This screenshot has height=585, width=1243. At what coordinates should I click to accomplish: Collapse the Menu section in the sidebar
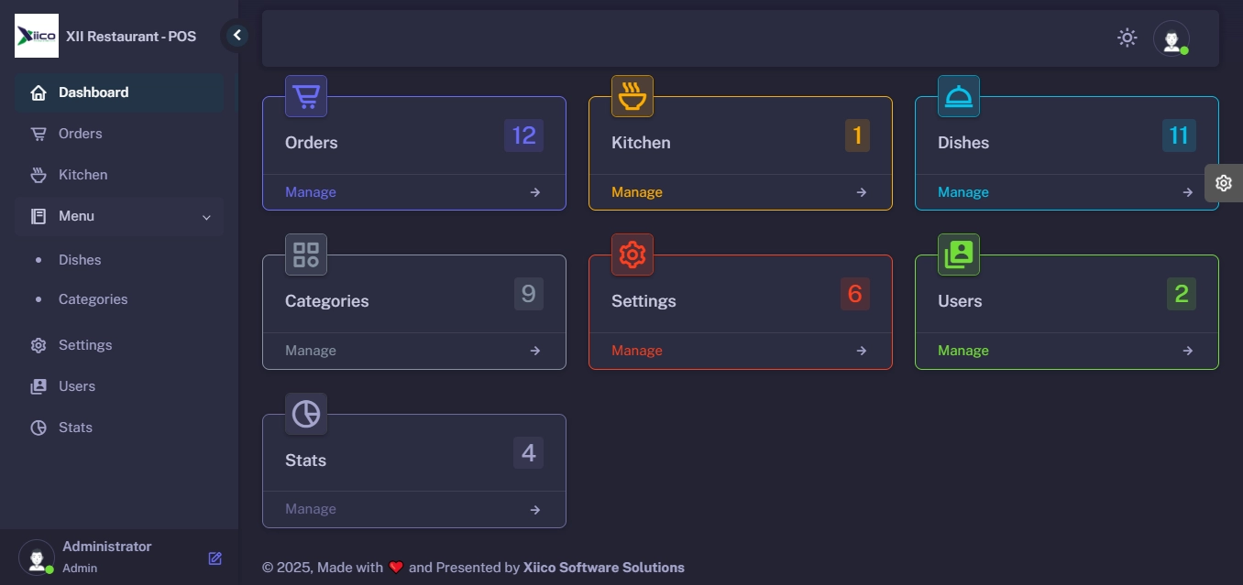[205, 217]
